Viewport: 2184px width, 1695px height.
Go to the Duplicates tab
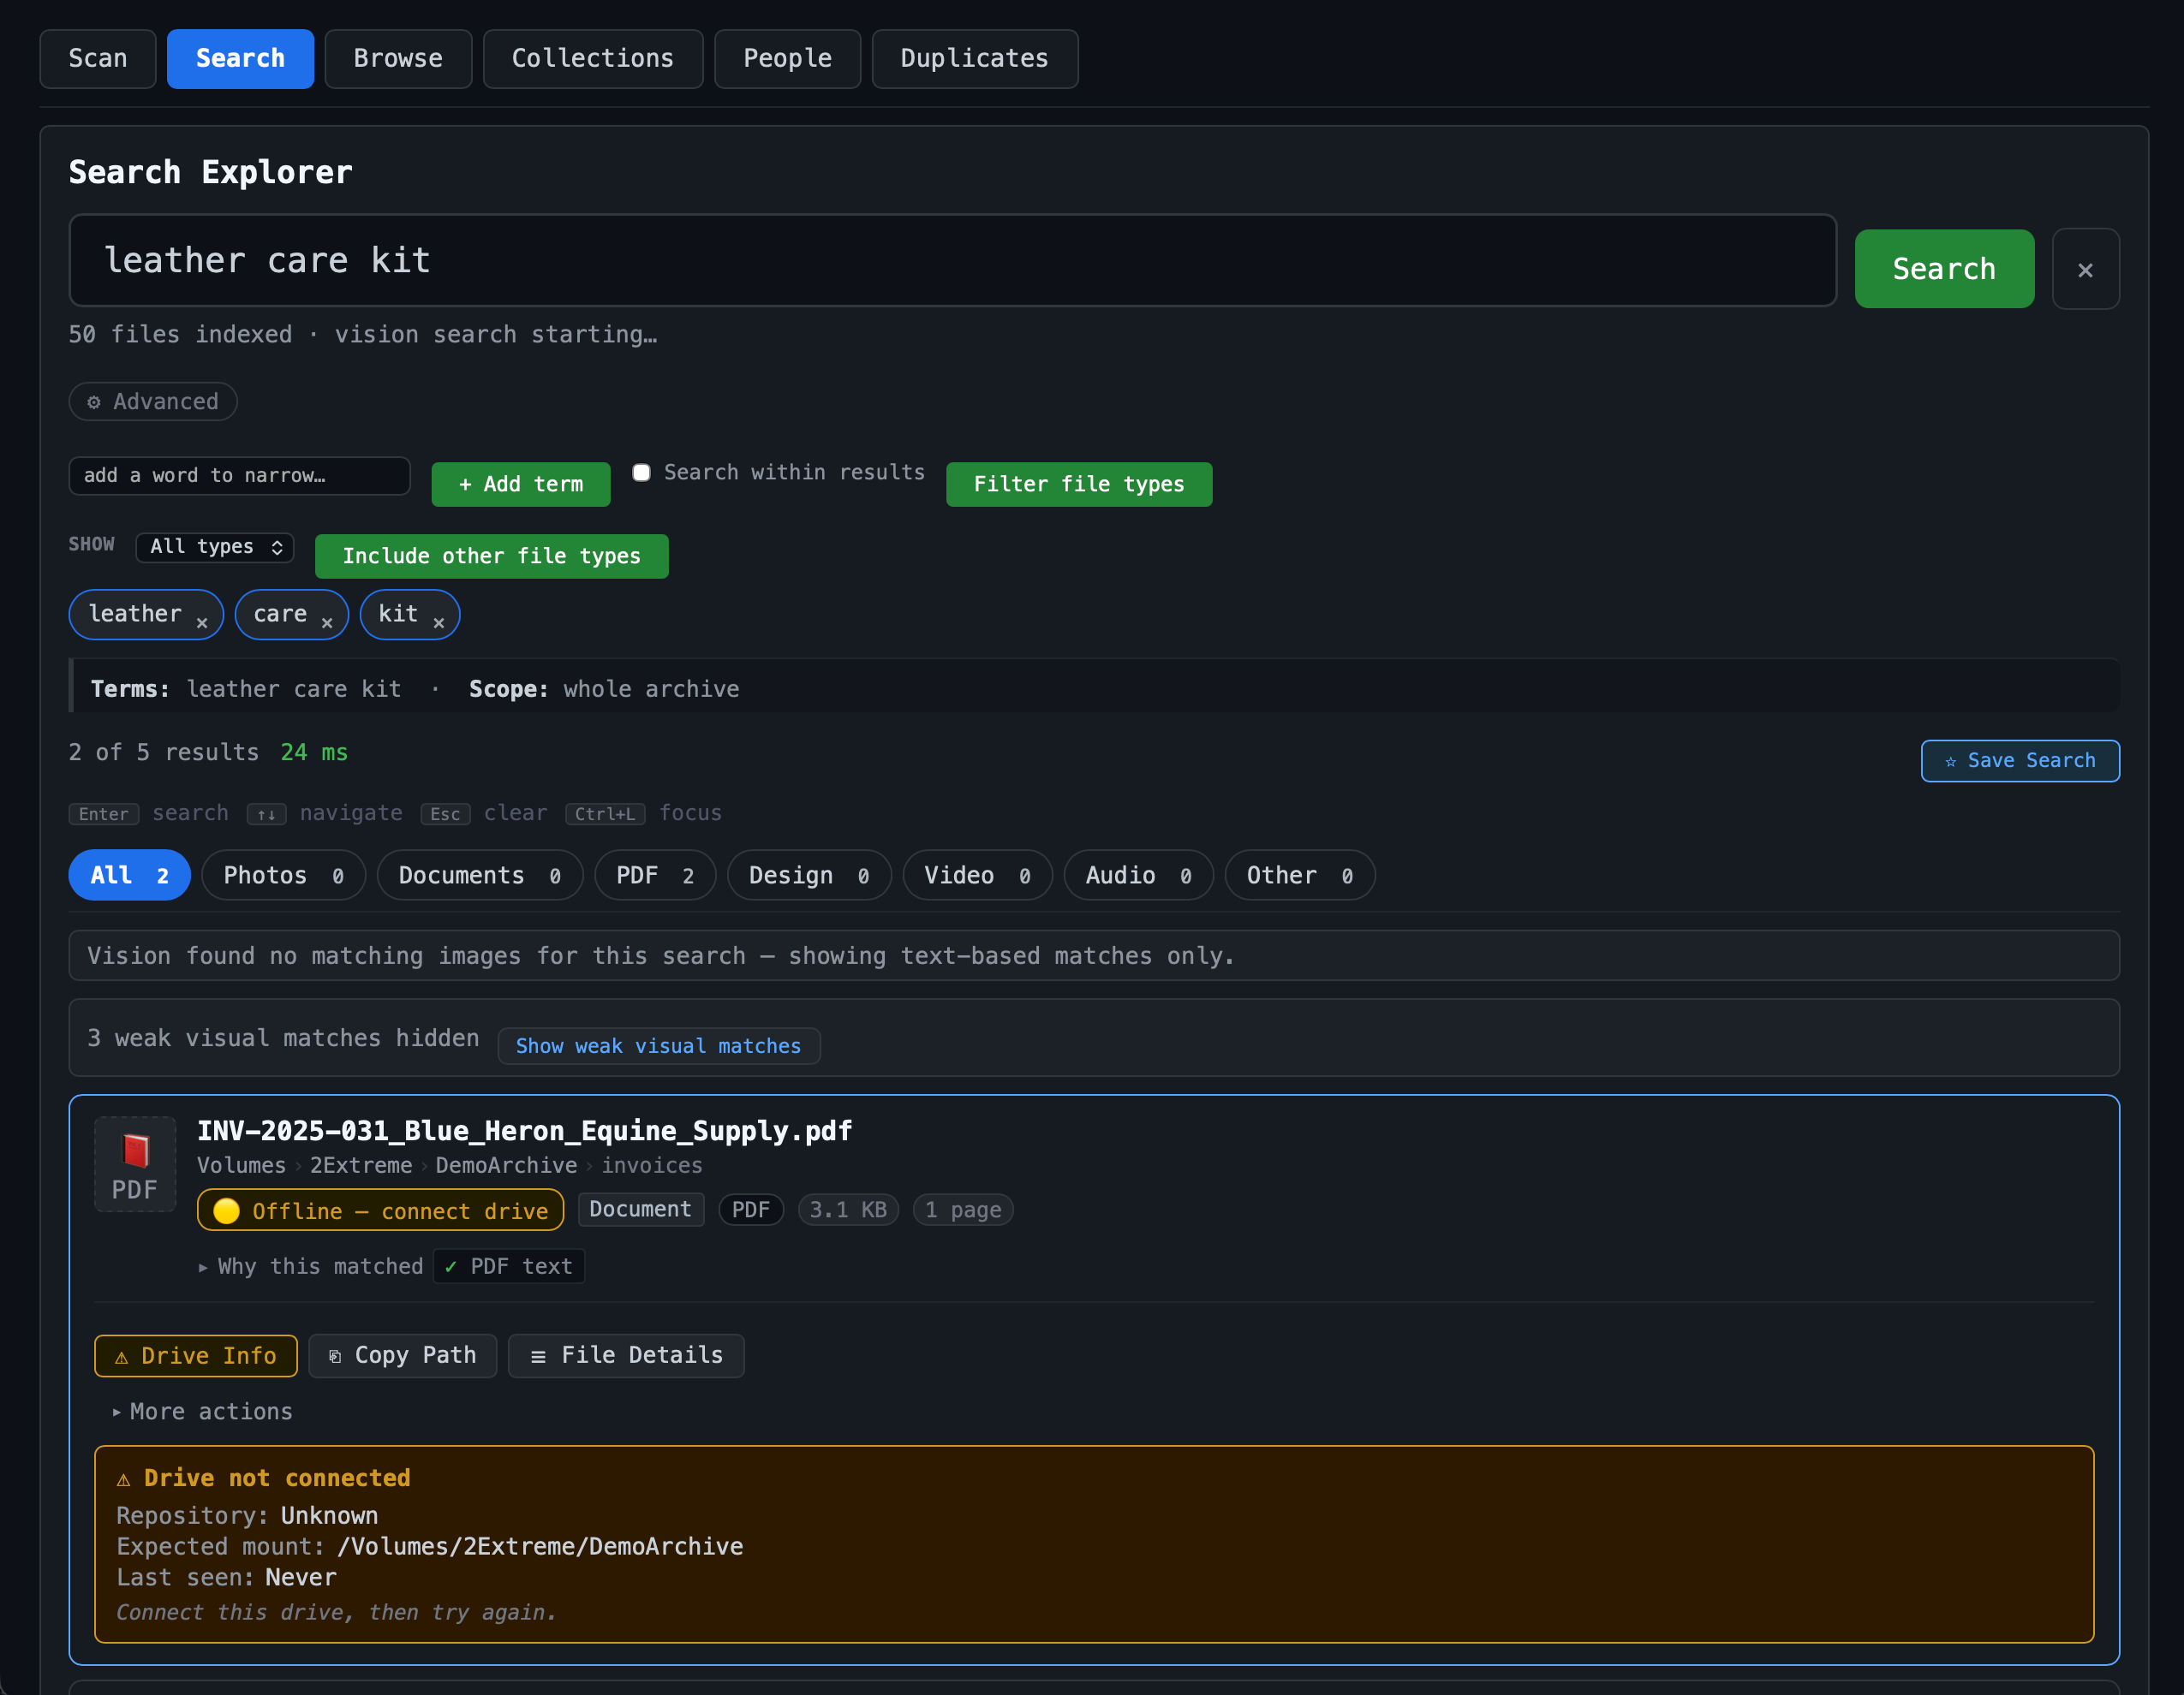[975, 59]
